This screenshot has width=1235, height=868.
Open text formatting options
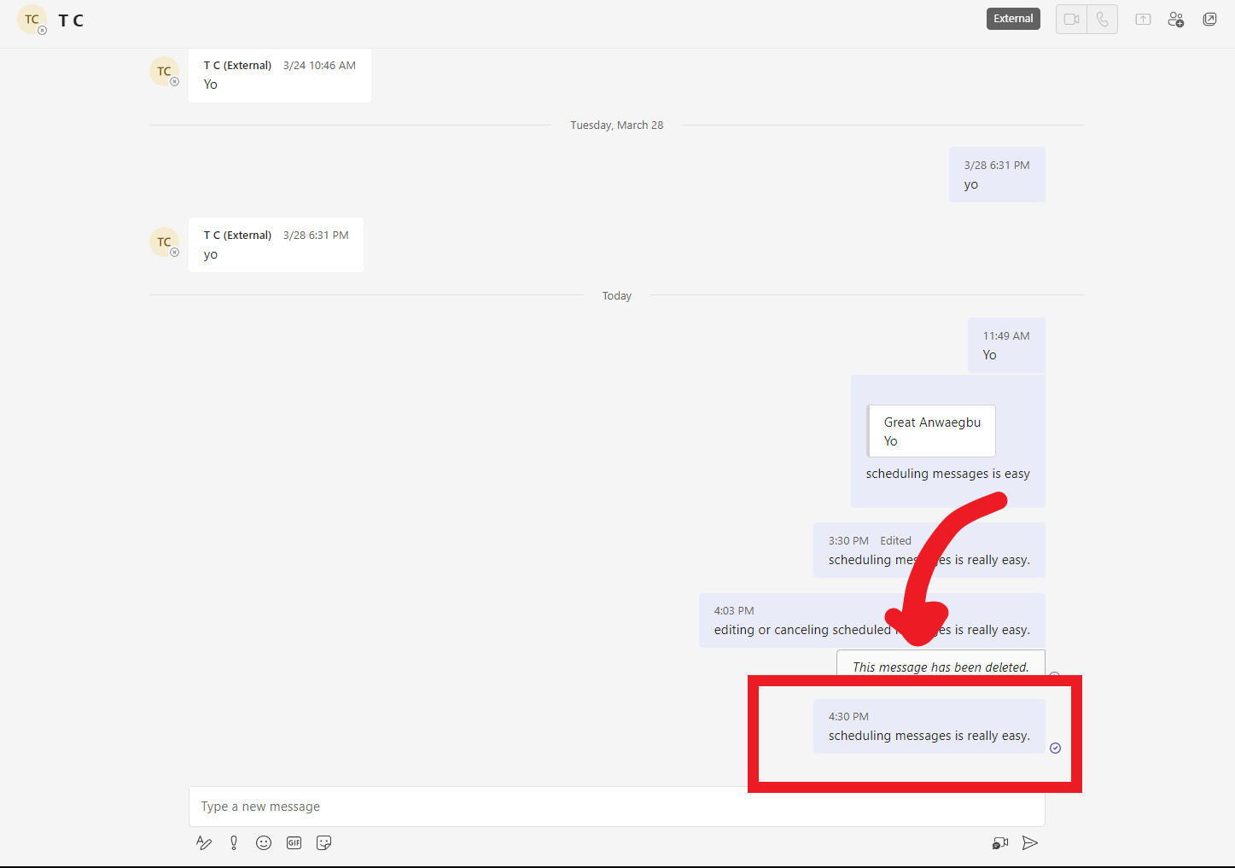tap(203, 842)
